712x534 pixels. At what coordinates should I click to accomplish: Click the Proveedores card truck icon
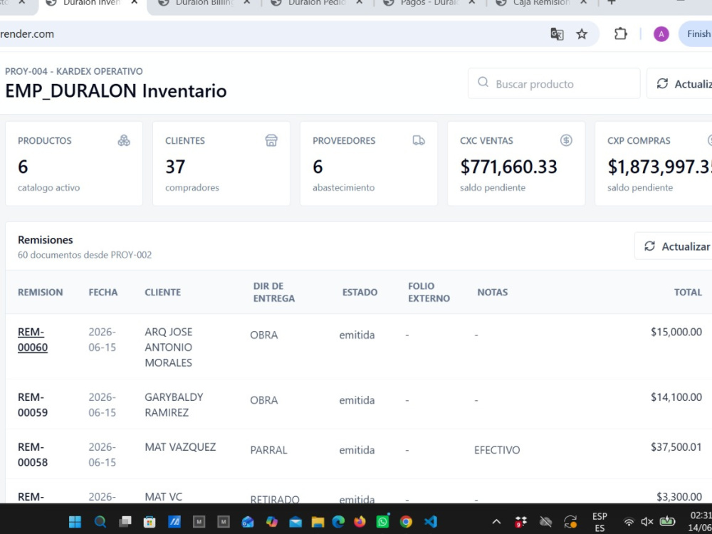click(419, 141)
